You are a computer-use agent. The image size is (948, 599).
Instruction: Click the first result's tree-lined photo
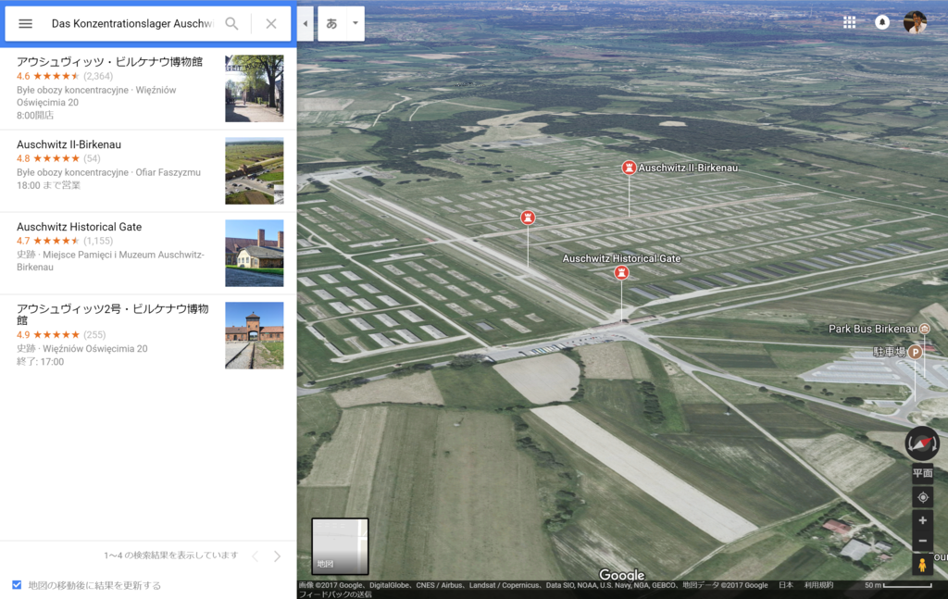tap(255, 88)
